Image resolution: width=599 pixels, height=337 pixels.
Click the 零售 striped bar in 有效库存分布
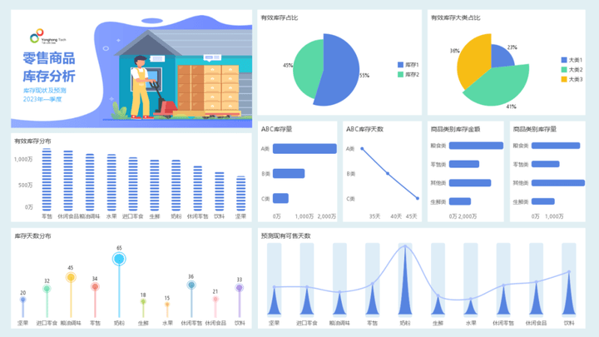tap(47, 180)
